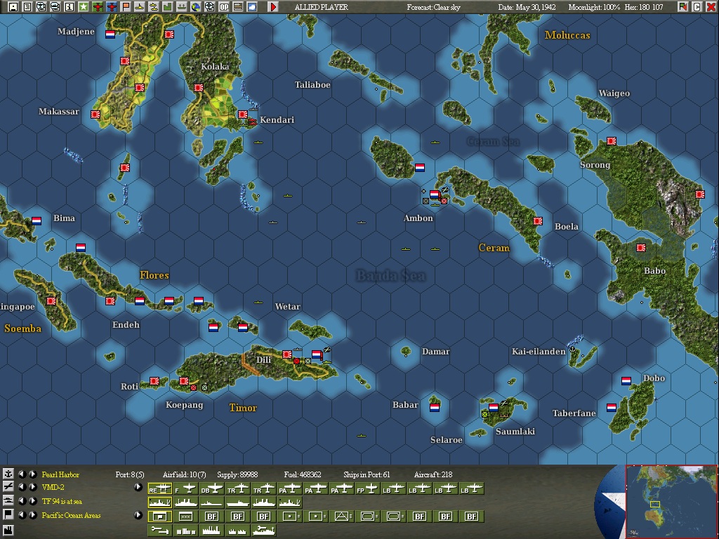Open the reports list icon in toolbar
This screenshot has width=719, height=539.
click(x=27, y=7)
